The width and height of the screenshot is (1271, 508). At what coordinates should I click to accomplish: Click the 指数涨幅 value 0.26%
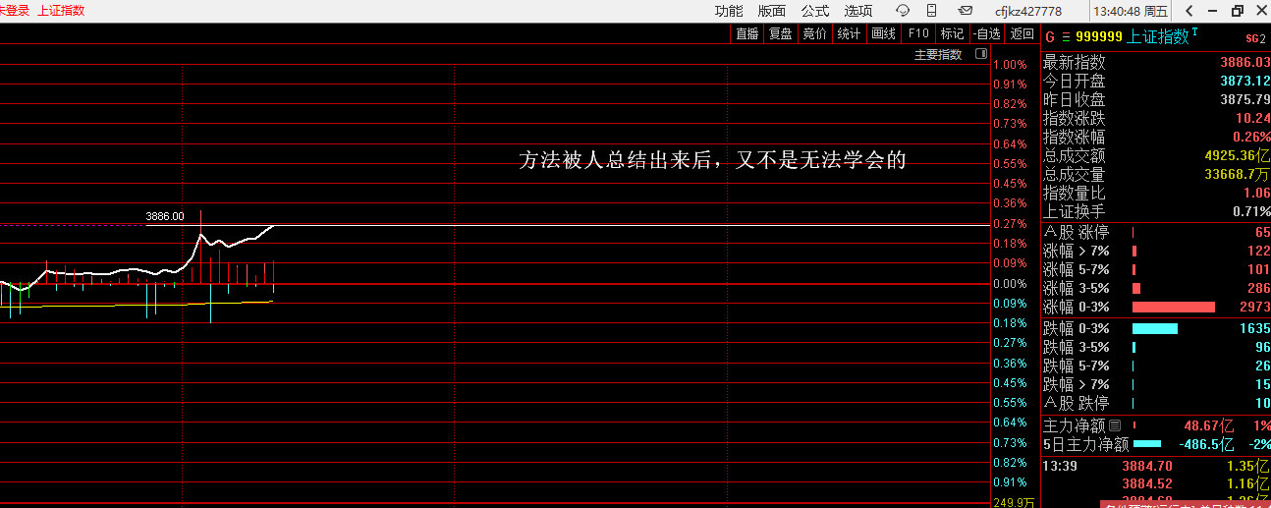[1251, 137]
